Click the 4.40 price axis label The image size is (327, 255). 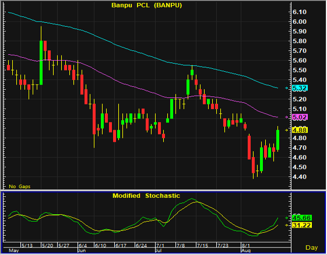tap(300, 177)
